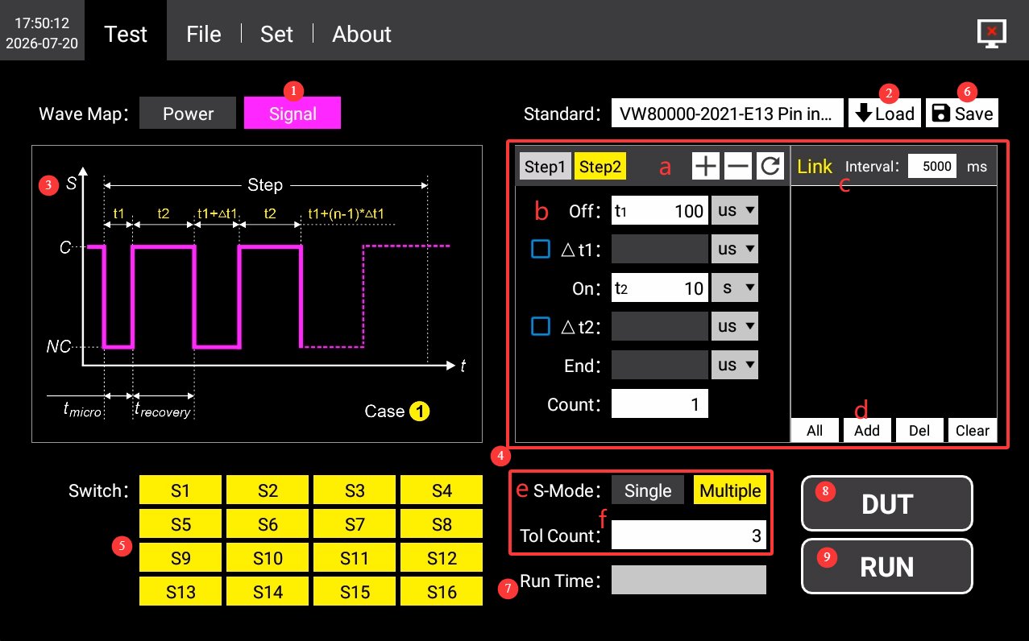
Task: Click the Clear button in Link panel
Action: pyautogui.click(x=973, y=430)
